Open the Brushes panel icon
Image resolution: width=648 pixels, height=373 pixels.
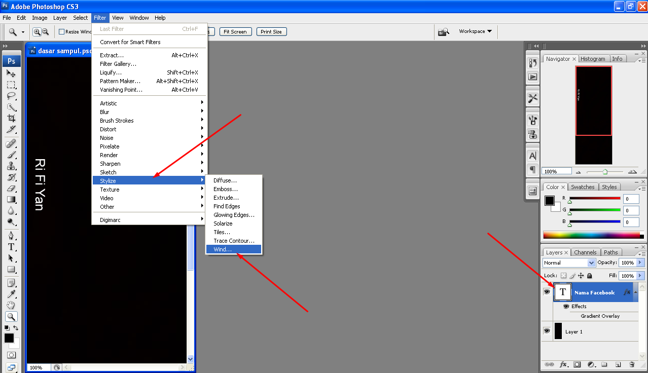point(532,120)
